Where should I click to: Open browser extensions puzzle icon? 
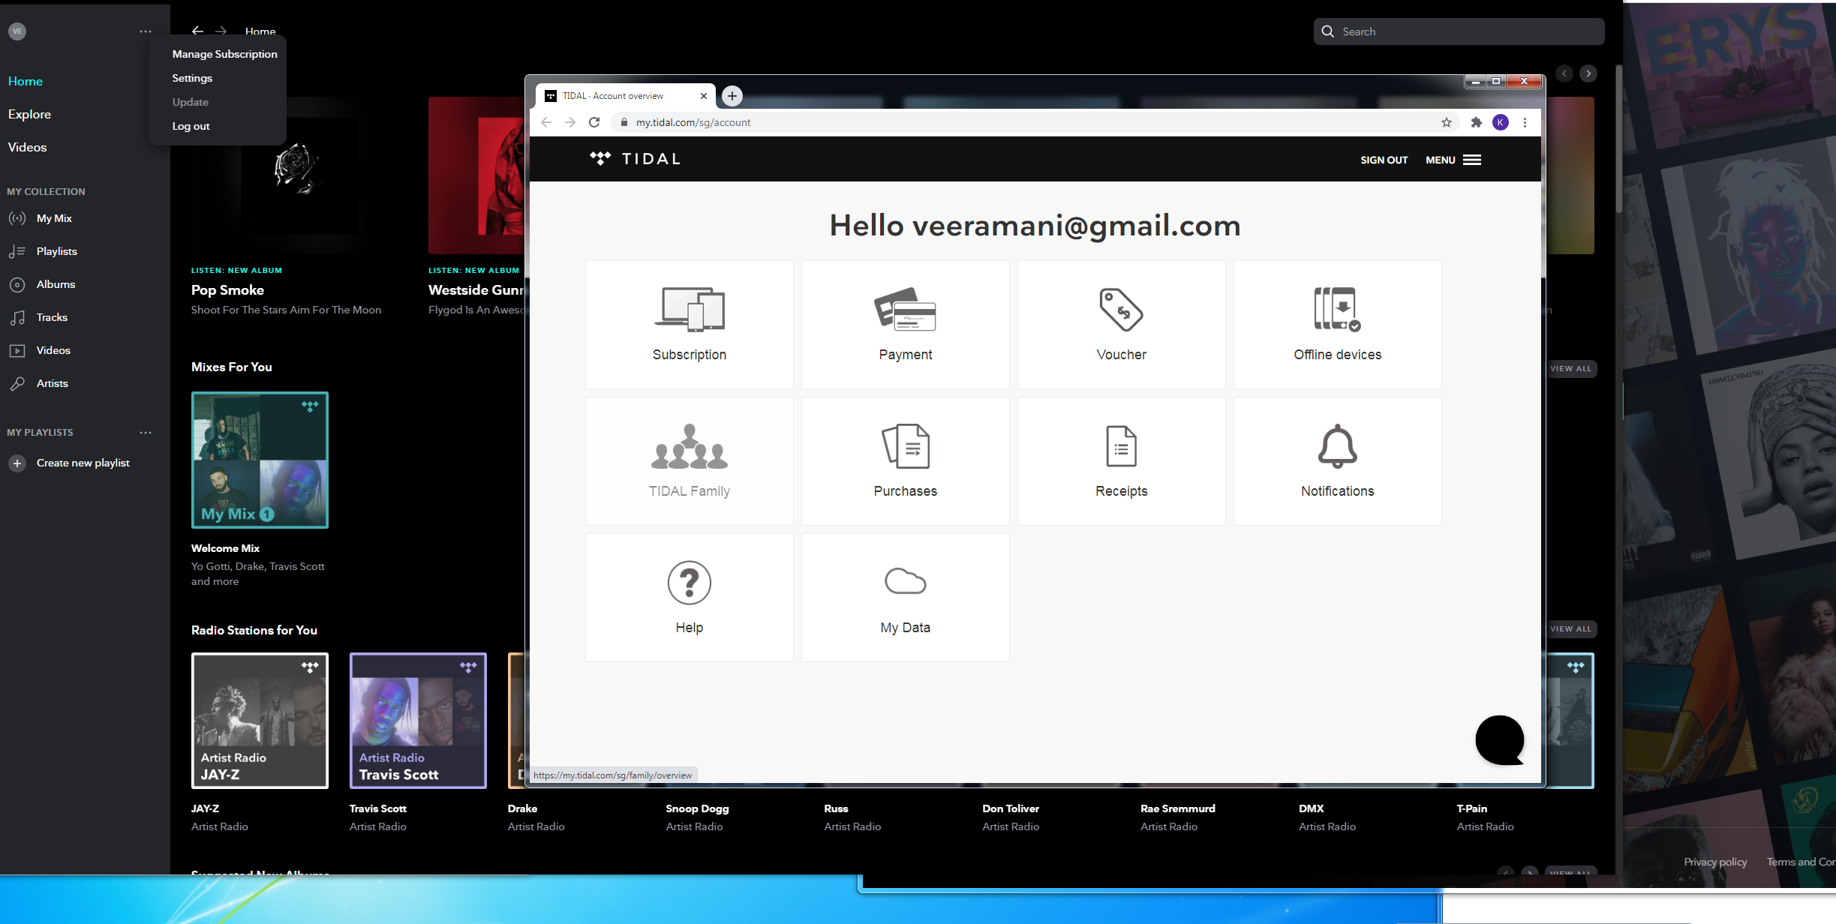[x=1476, y=122]
